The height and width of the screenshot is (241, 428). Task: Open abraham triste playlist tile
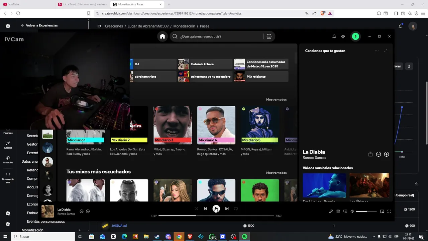click(153, 77)
